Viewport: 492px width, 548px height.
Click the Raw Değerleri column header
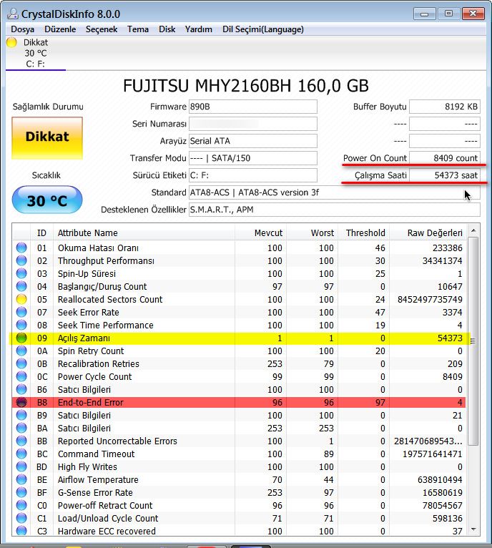tap(428, 233)
